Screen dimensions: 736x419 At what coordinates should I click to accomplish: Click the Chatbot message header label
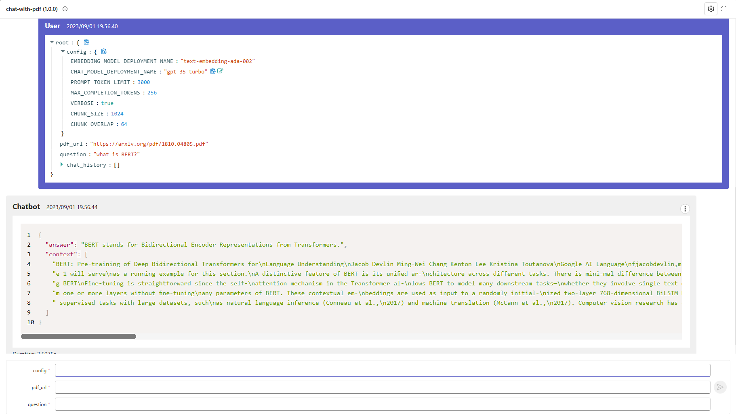(26, 207)
